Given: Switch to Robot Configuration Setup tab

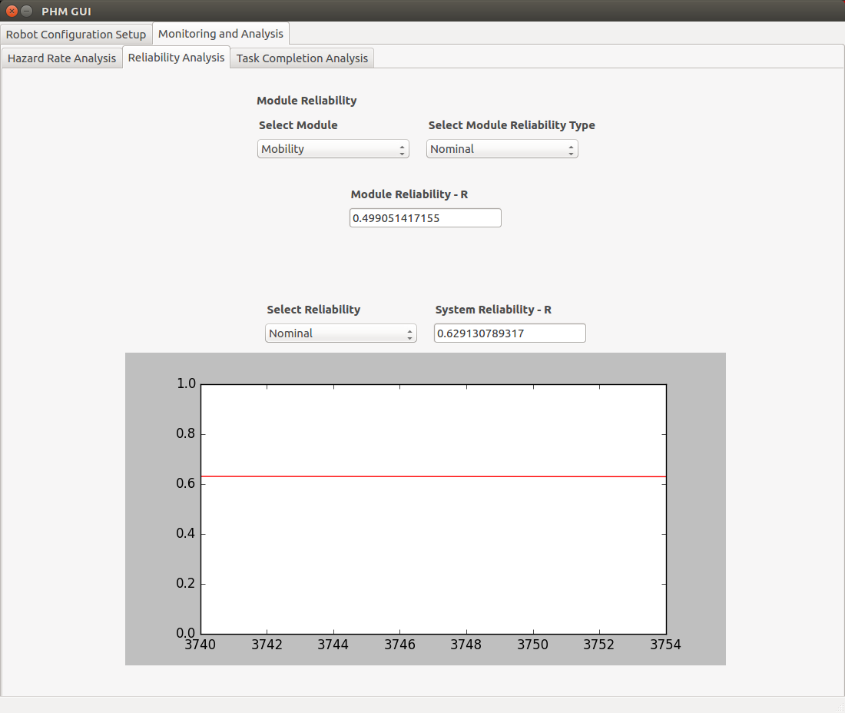Looking at the screenshot, I should [x=76, y=34].
